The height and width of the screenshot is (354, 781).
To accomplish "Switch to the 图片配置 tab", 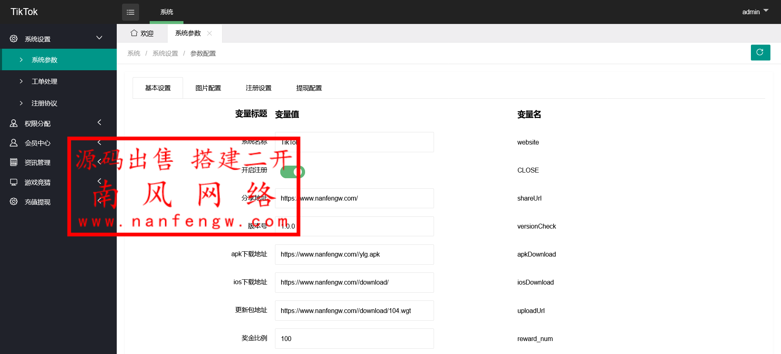I will [208, 88].
